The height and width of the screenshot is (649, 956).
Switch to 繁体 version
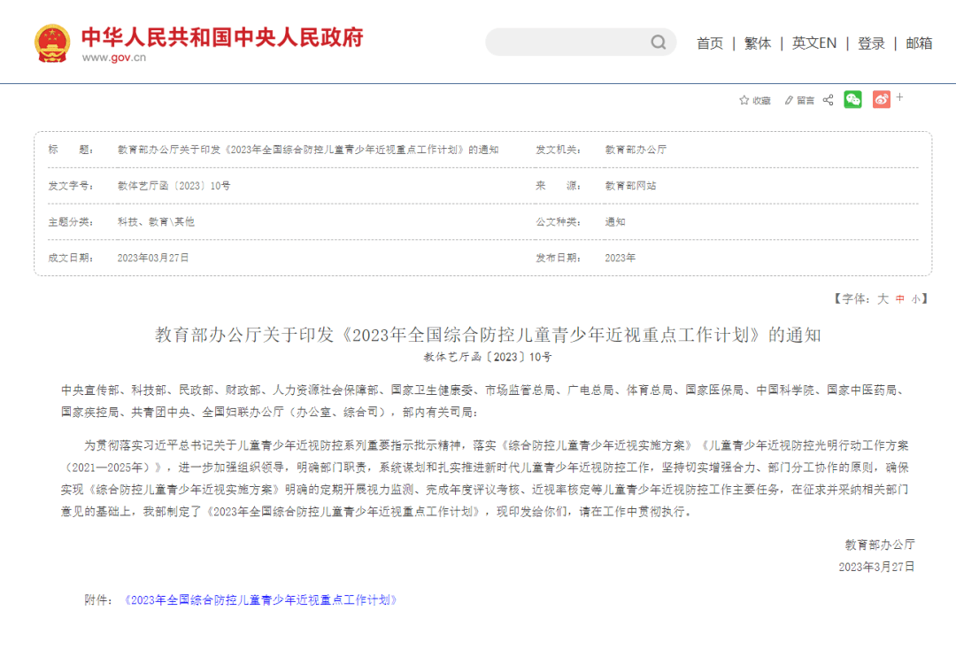[x=758, y=42]
